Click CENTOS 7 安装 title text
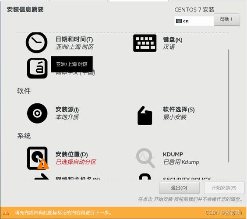 [194, 10]
